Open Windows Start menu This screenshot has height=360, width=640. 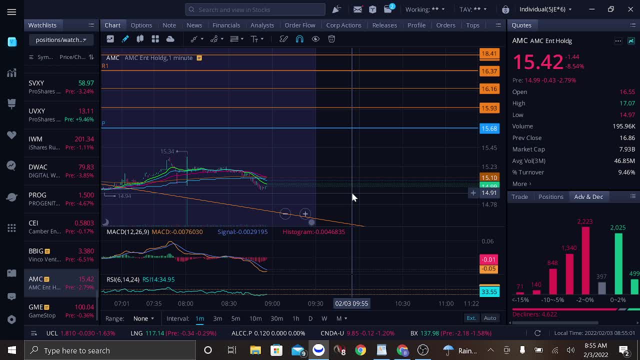tap(11, 350)
